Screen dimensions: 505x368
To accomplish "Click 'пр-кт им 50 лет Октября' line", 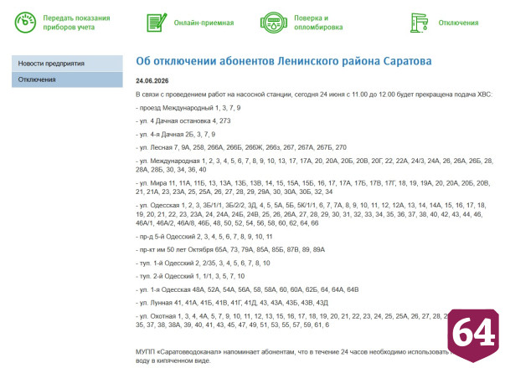I will coord(230,249).
